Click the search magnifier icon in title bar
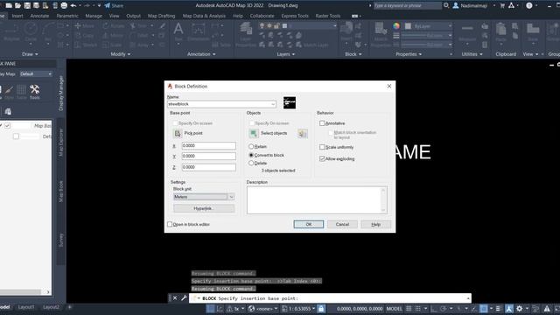This screenshot has height=315, width=560. point(446,5)
